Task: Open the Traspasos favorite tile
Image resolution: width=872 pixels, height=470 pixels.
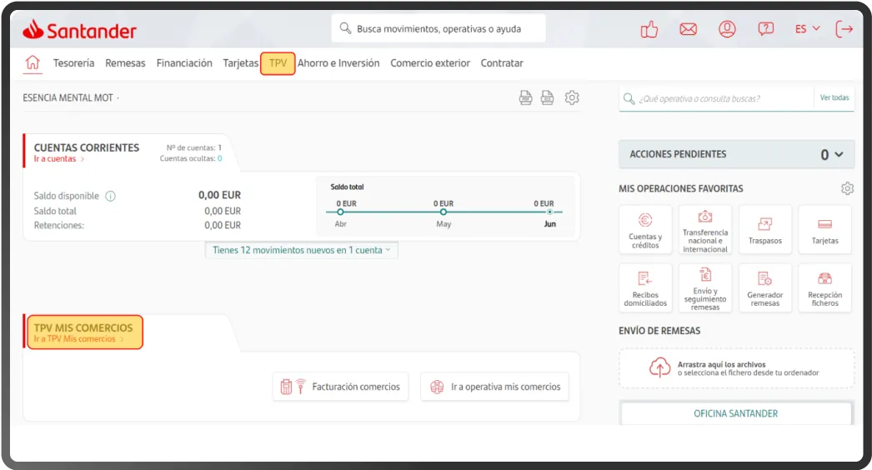Action: point(765,230)
